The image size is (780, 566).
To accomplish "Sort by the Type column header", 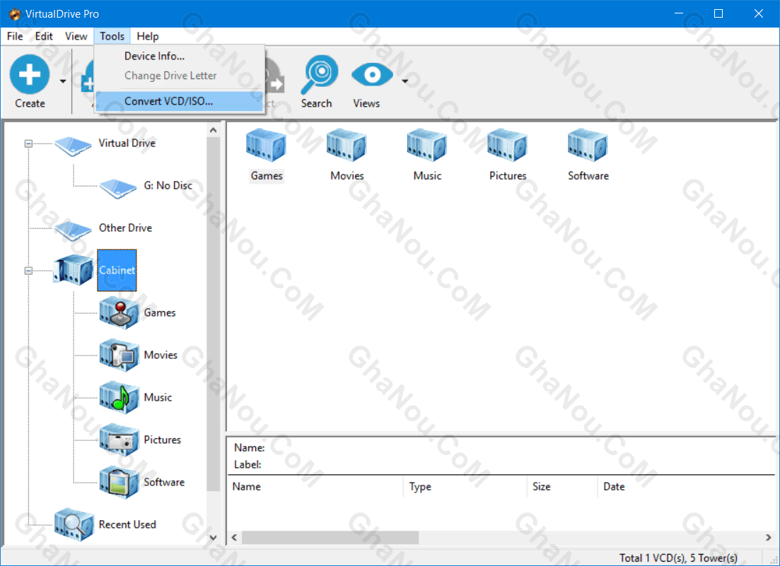I will (465, 486).
